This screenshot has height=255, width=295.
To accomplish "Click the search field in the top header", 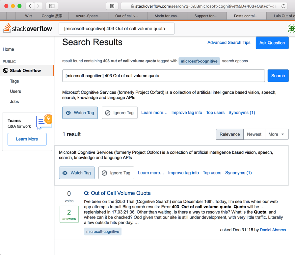I will 117,29.
